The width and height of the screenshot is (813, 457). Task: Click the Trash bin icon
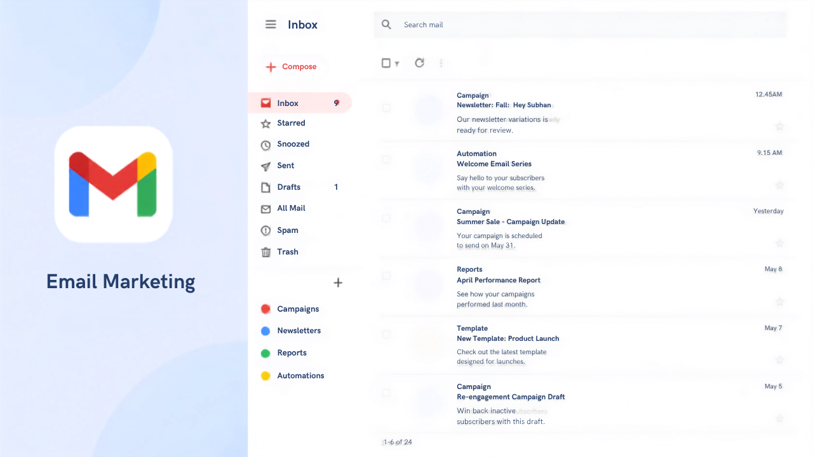point(265,252)
